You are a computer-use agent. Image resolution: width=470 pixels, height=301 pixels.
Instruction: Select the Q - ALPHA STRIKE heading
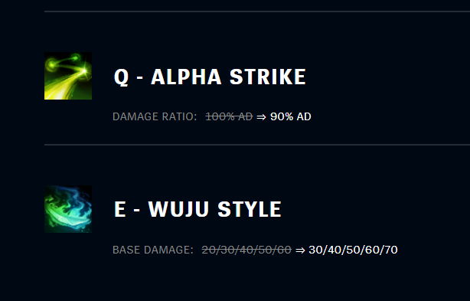(x=210, y=77)
